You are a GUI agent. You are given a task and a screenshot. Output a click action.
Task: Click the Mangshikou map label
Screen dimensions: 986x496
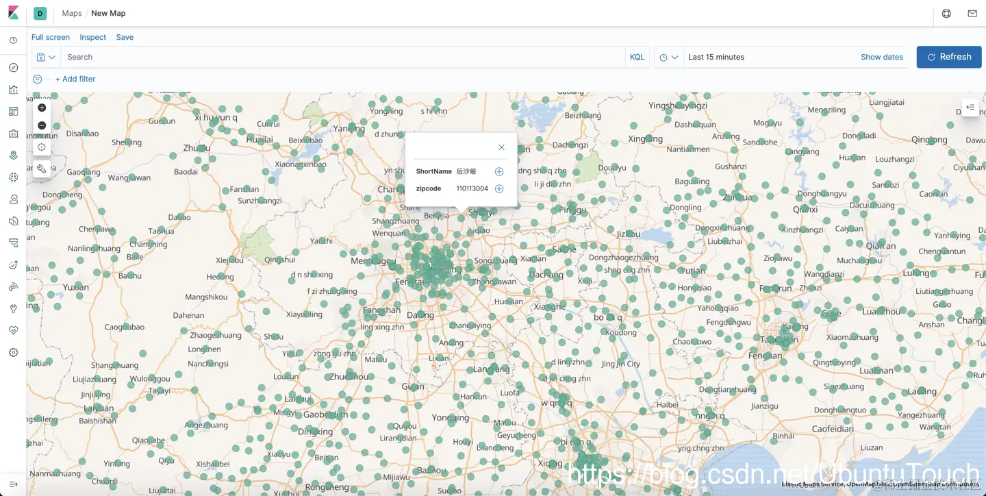tap(206, 297)
